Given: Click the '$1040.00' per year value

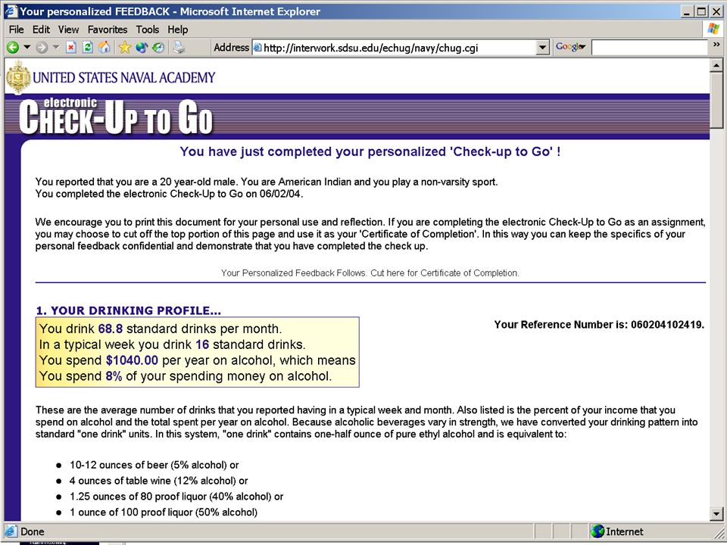Looking at the screenshot, I should pyautogui.click(x=132, y=360).
